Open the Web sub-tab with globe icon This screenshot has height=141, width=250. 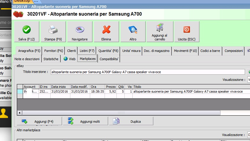pyautogui.click(x=69, y=59)
